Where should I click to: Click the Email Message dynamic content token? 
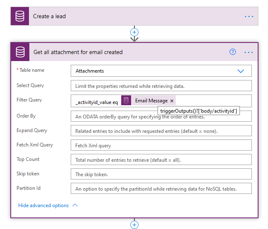(151, 101)
